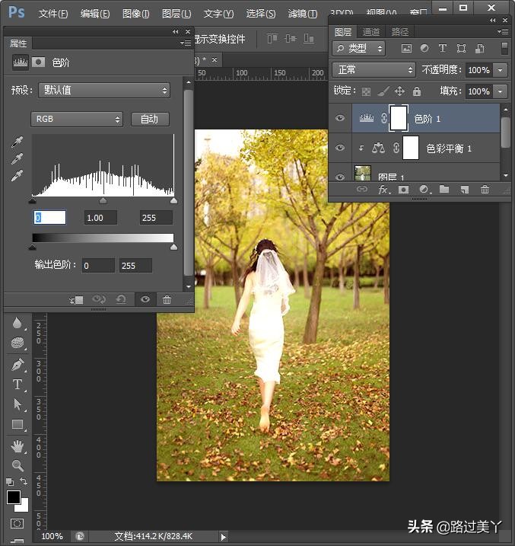Image resolution: width=515 pixels, height=546 pixels.
Task: Select the Hand tool
Action: pos(17,446)
